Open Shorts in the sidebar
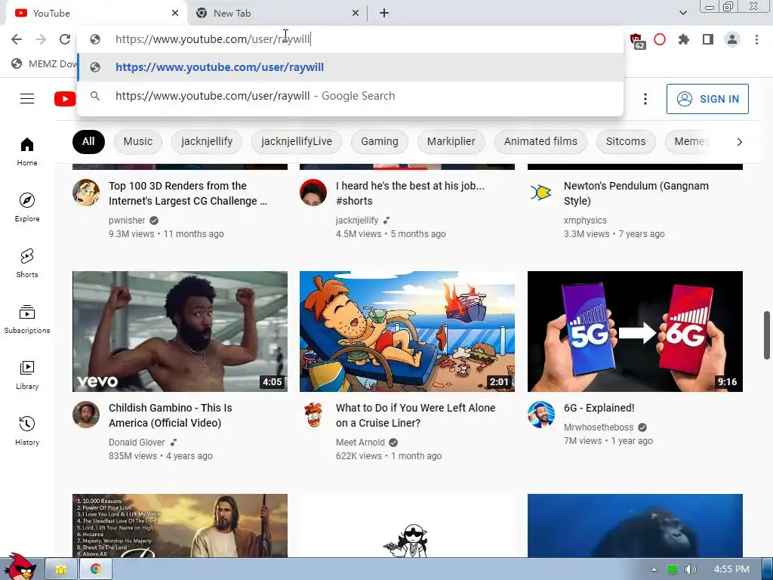 [x=27, y=263]
